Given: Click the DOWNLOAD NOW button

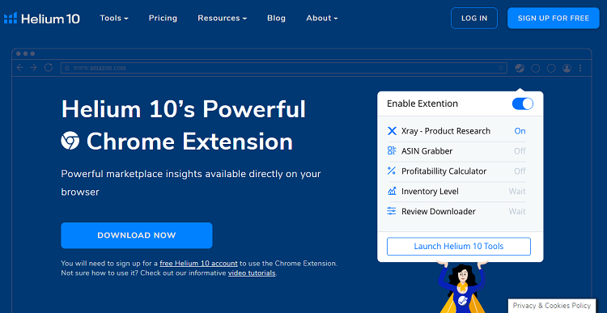Looking at the screenshot, I should [137, 235].
